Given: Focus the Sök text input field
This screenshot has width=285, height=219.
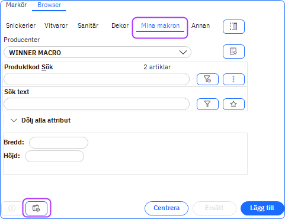Looking at the screenshot, I should [97, 104].
